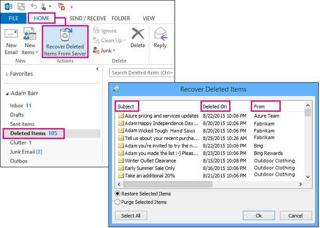This screenshot has height=228, width=320.
Task: Collapse the folder pane arrow
Action: pyautogui.click(x=97, y=69)
